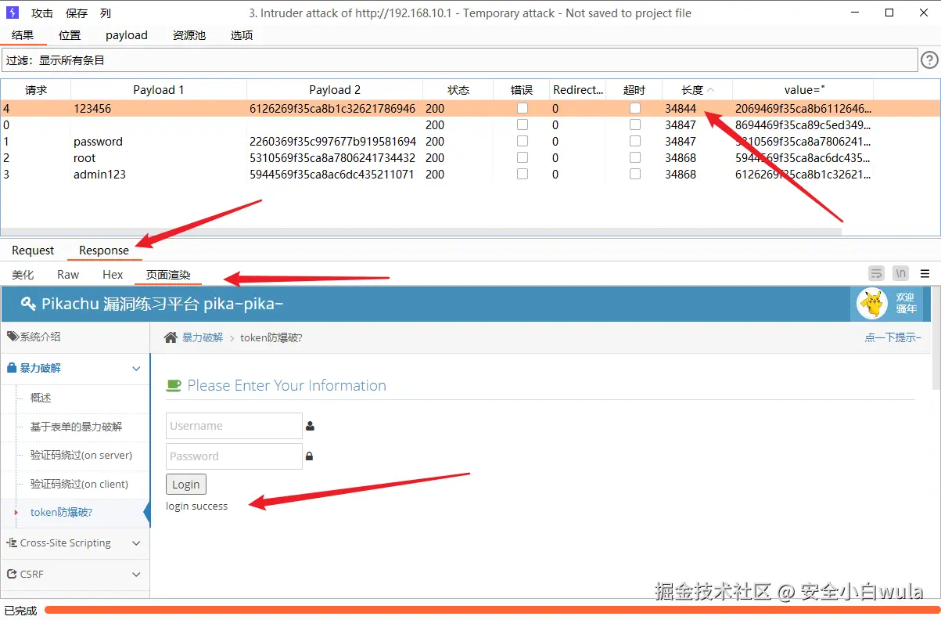The image size is (941, 620).
Task: Click the home icon in breadcrumb
Action: point(171,337)
